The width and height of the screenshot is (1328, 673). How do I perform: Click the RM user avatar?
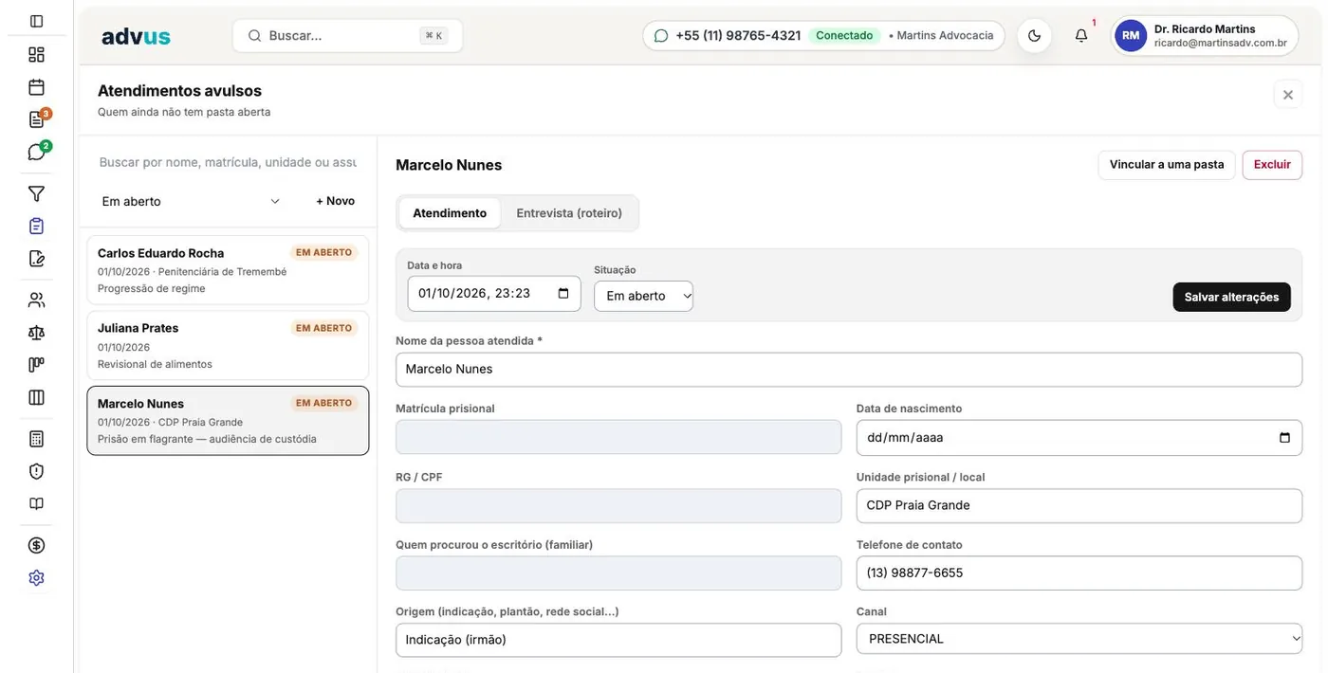(1130, 36)
